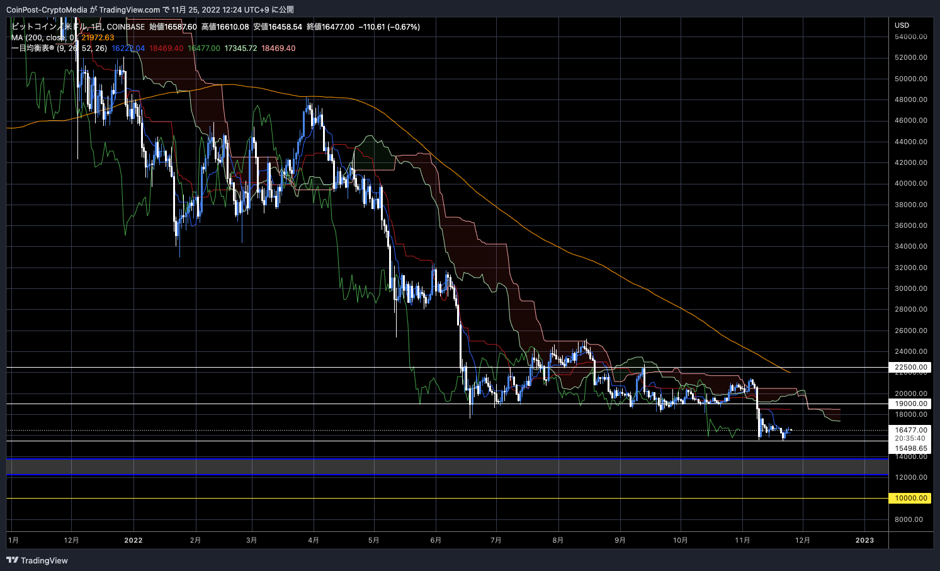Click the 15498.65 price label
This screenshot has width=940, height=571.
point(911,449)
